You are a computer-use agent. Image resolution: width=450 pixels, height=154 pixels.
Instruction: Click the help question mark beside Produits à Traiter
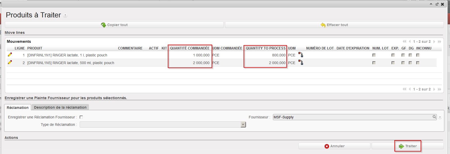[x=65, y=16]
